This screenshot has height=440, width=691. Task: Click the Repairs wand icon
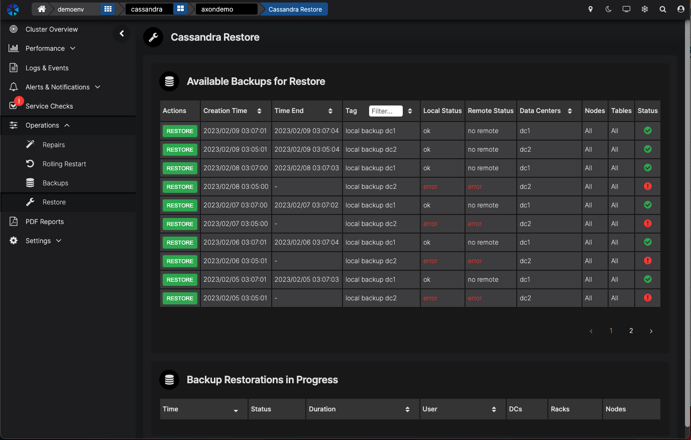(x=30, y=145)
